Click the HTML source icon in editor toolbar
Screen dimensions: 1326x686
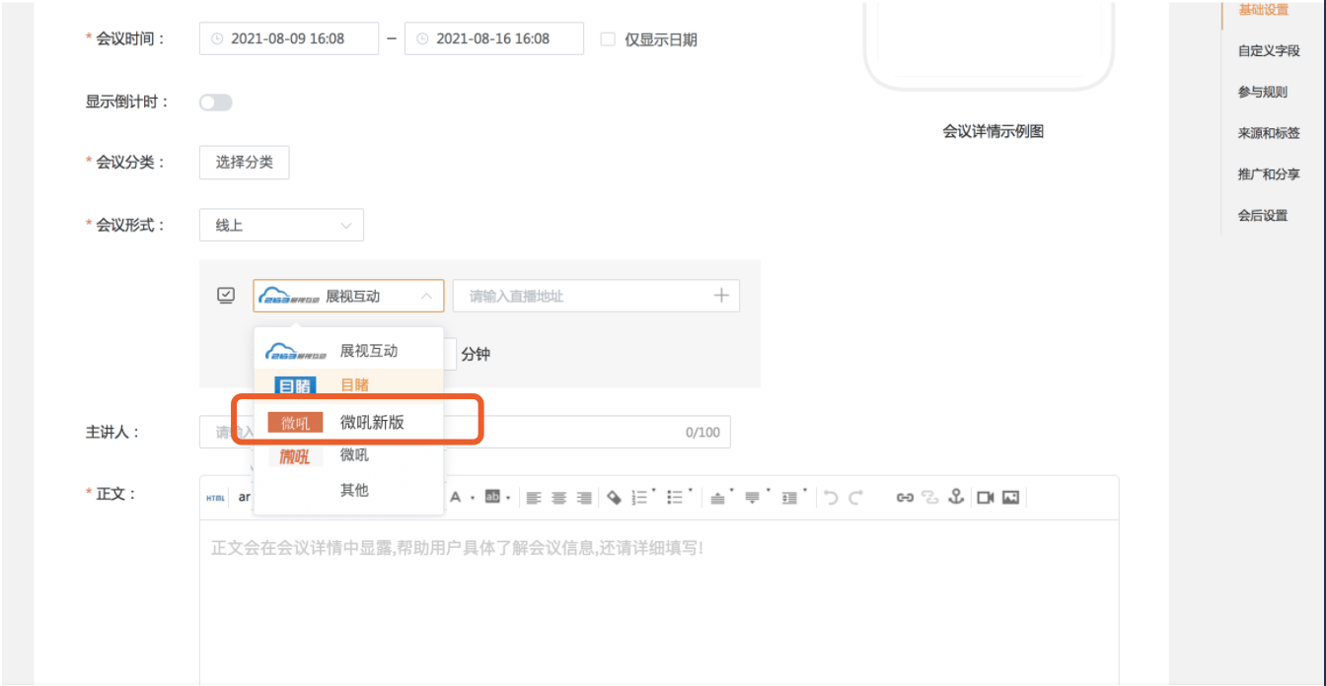215,498
